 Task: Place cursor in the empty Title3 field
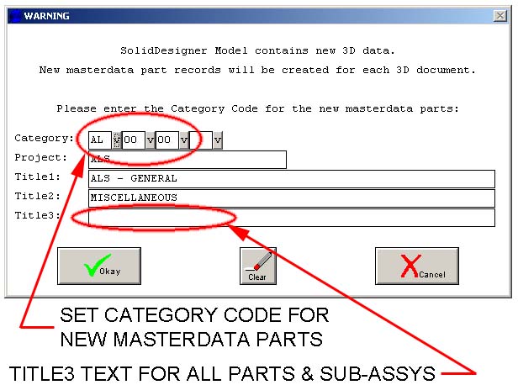(x=291, y=217)
